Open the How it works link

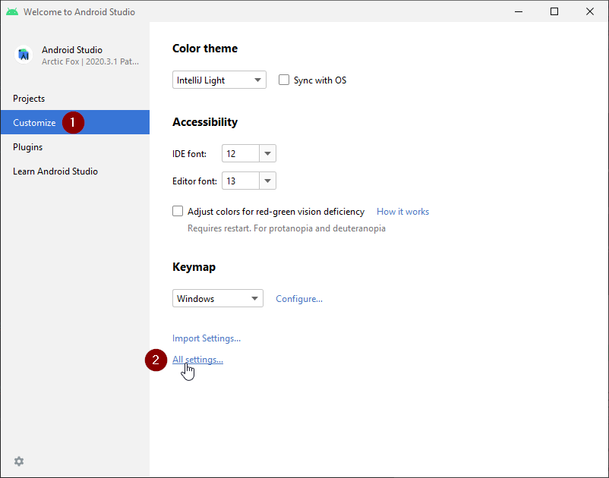pyautogui.click(x=402, y=212)
